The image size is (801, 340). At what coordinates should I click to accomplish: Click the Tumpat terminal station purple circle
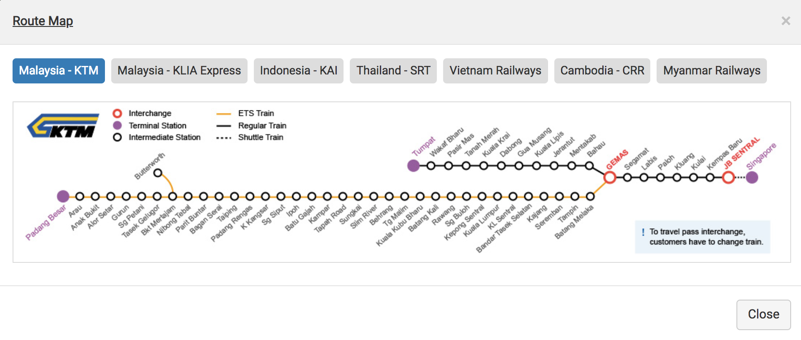tap(413, 166)
